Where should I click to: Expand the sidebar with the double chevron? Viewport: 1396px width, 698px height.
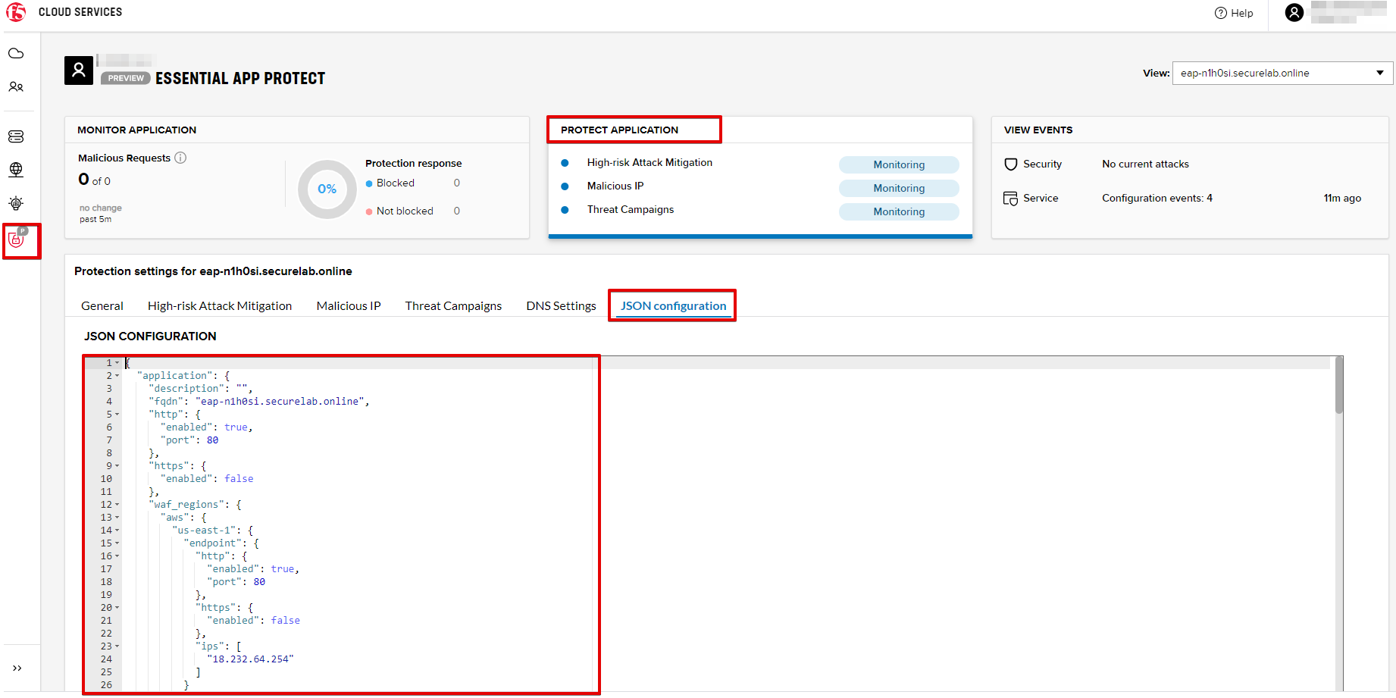(x=17, y=668)
